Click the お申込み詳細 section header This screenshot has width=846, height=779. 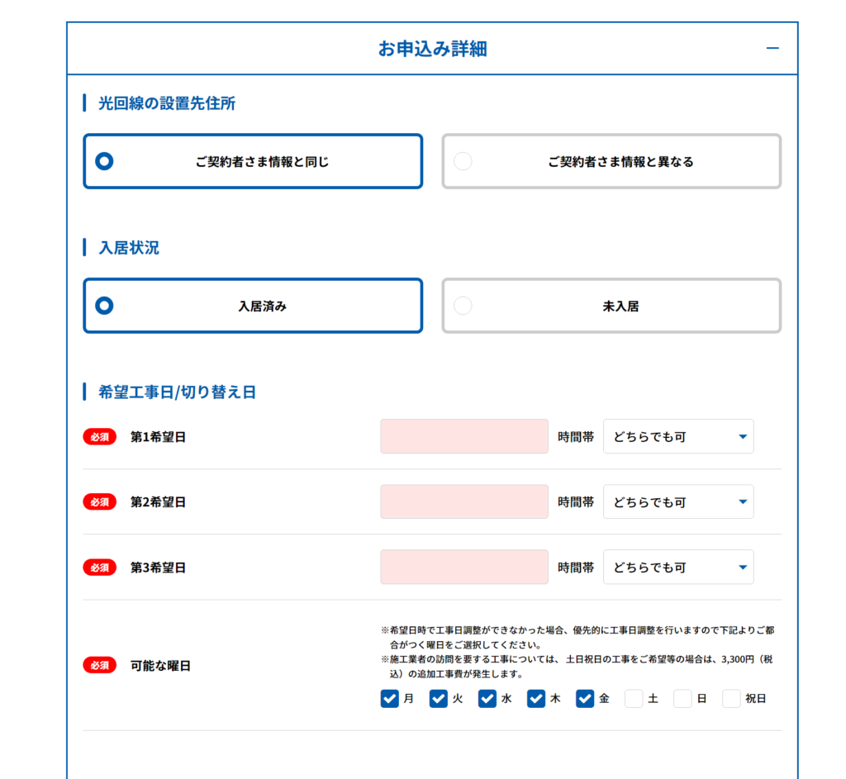tap(432, 49)
